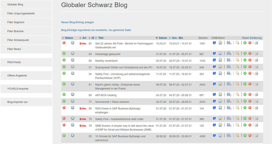Viewport: 272px width, 144px height.
Task: Click the magnifier icon for entry 79
Action: pyautogui.click(x=237, y=119)
